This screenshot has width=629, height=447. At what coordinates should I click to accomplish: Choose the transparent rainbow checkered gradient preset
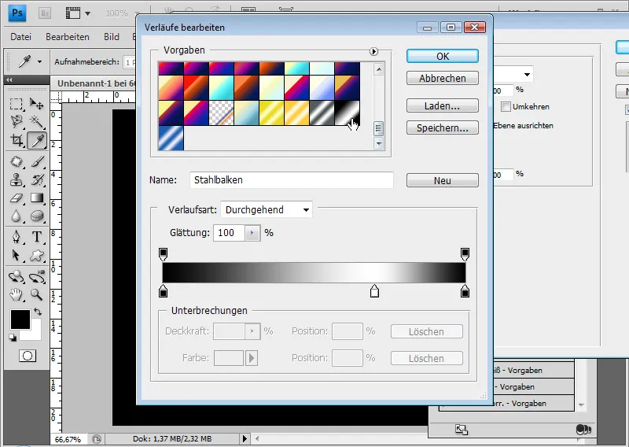(x=222, y=113)
